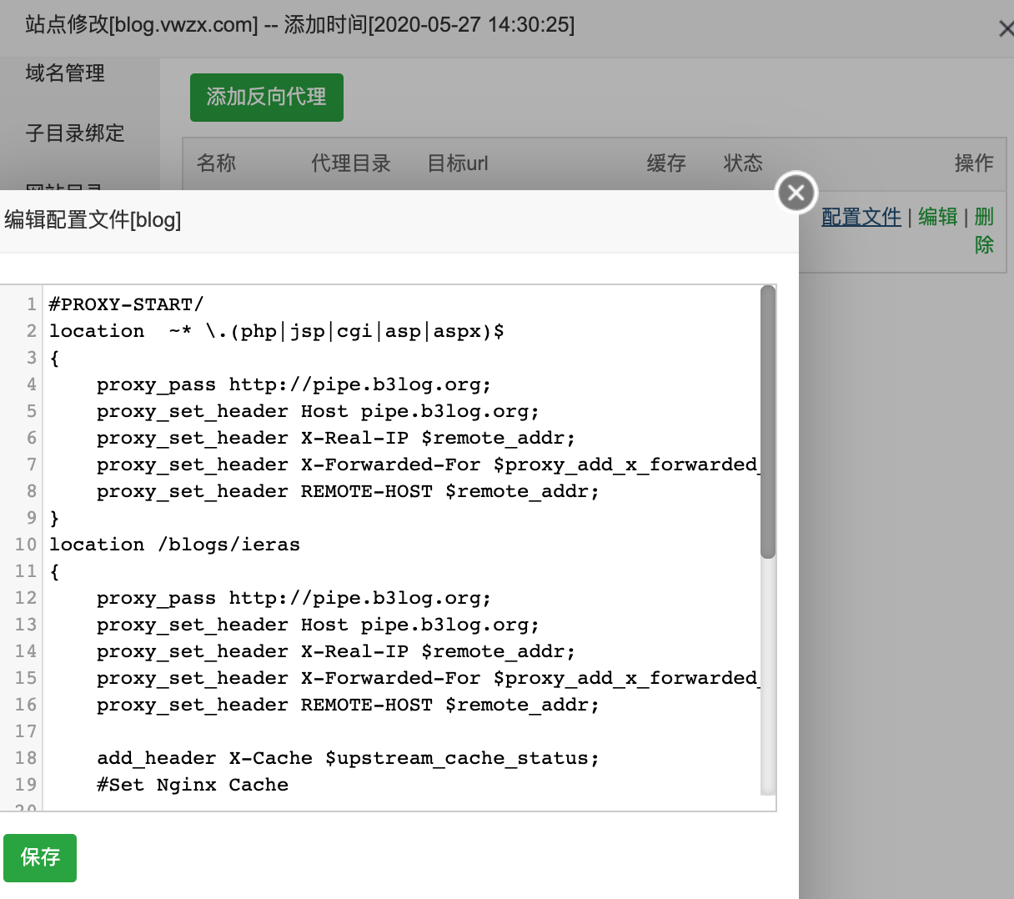Click the '#Set Nginx Cache' comment line
The width and height of the screenshot is (1014, 899).
click(x=193, y=785)
